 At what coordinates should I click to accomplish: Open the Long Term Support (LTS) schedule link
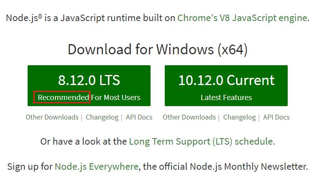click(202, 141)
